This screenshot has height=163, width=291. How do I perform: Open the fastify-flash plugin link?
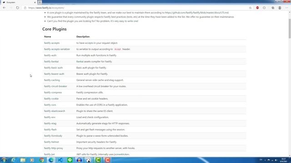point(50,129)
